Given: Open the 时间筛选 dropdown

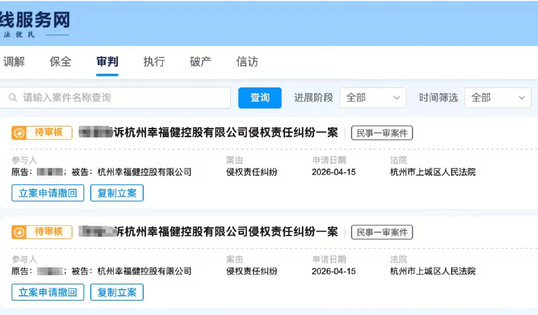Looking at the screenshot, I should [498, 98].
